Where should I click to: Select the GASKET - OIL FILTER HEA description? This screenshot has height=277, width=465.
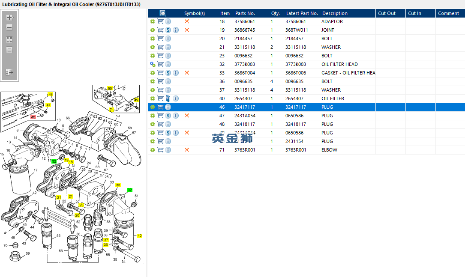[x=348, y=73]
